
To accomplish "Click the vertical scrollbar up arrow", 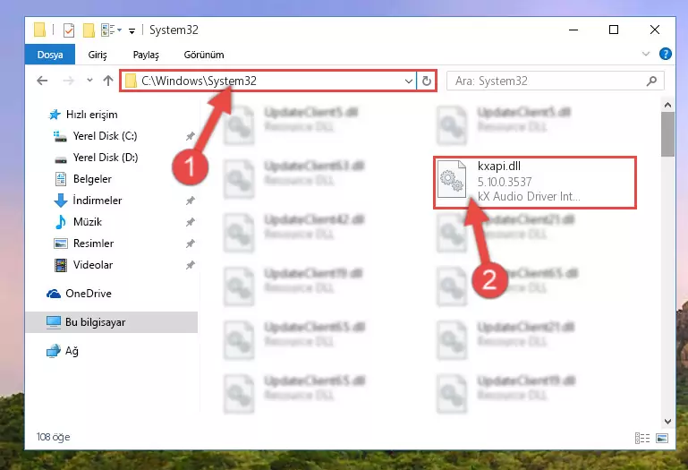I will click(x=667, y=105).
